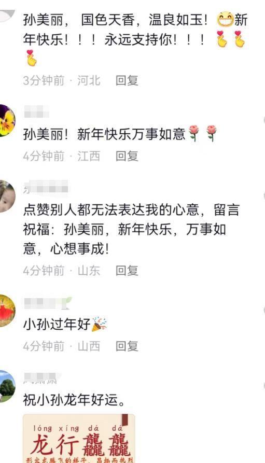
Task: Tap the grinning face emoji
Action: coord(226,20)
